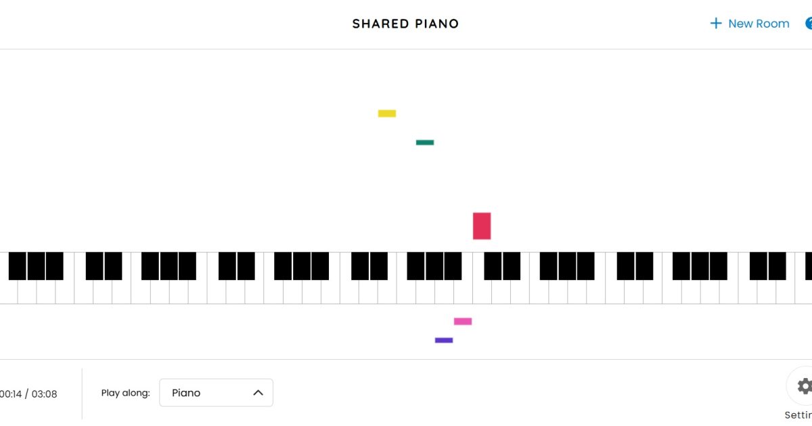Select the Piano text in the instrument selector

tap(186, 393)
